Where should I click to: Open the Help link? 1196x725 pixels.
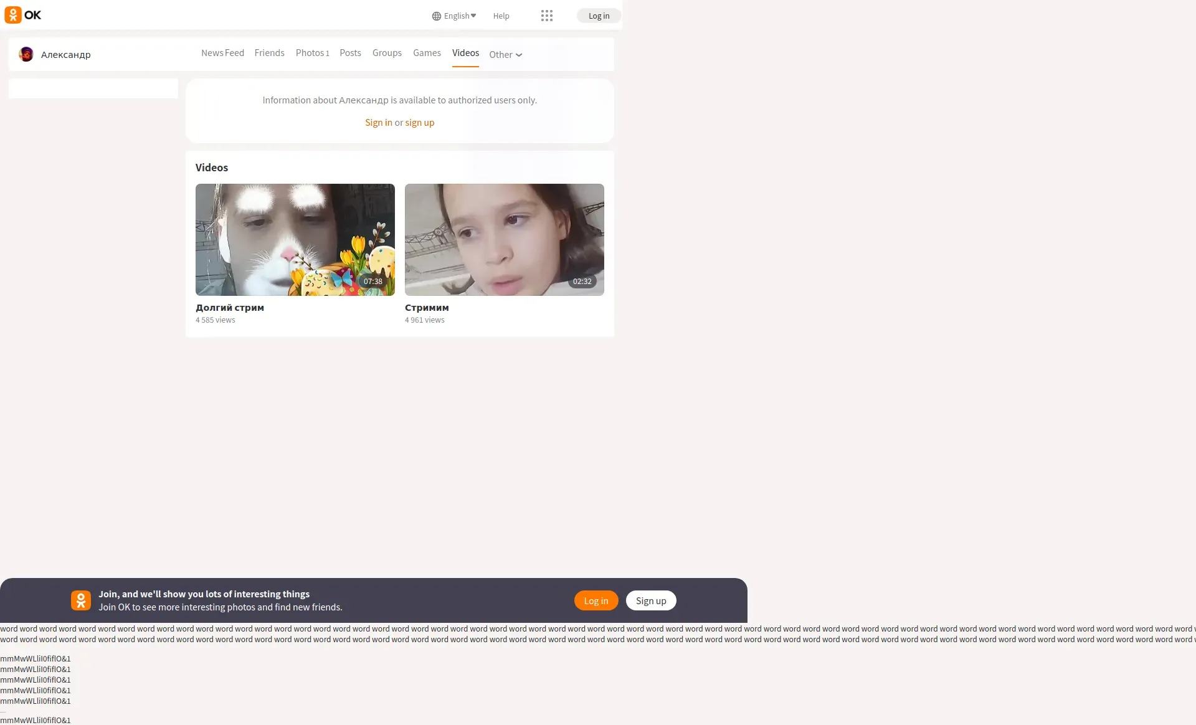pyautogui.click(x=501, y=16)
